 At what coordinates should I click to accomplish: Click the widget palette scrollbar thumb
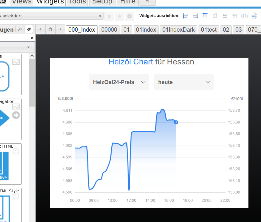[x=32, y=83]
